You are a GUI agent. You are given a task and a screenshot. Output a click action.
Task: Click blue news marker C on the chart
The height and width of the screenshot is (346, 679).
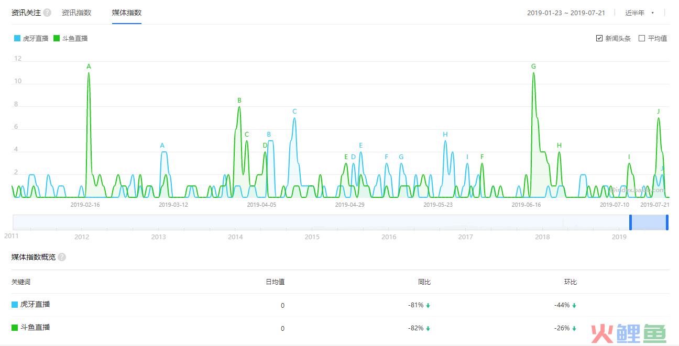294,111
